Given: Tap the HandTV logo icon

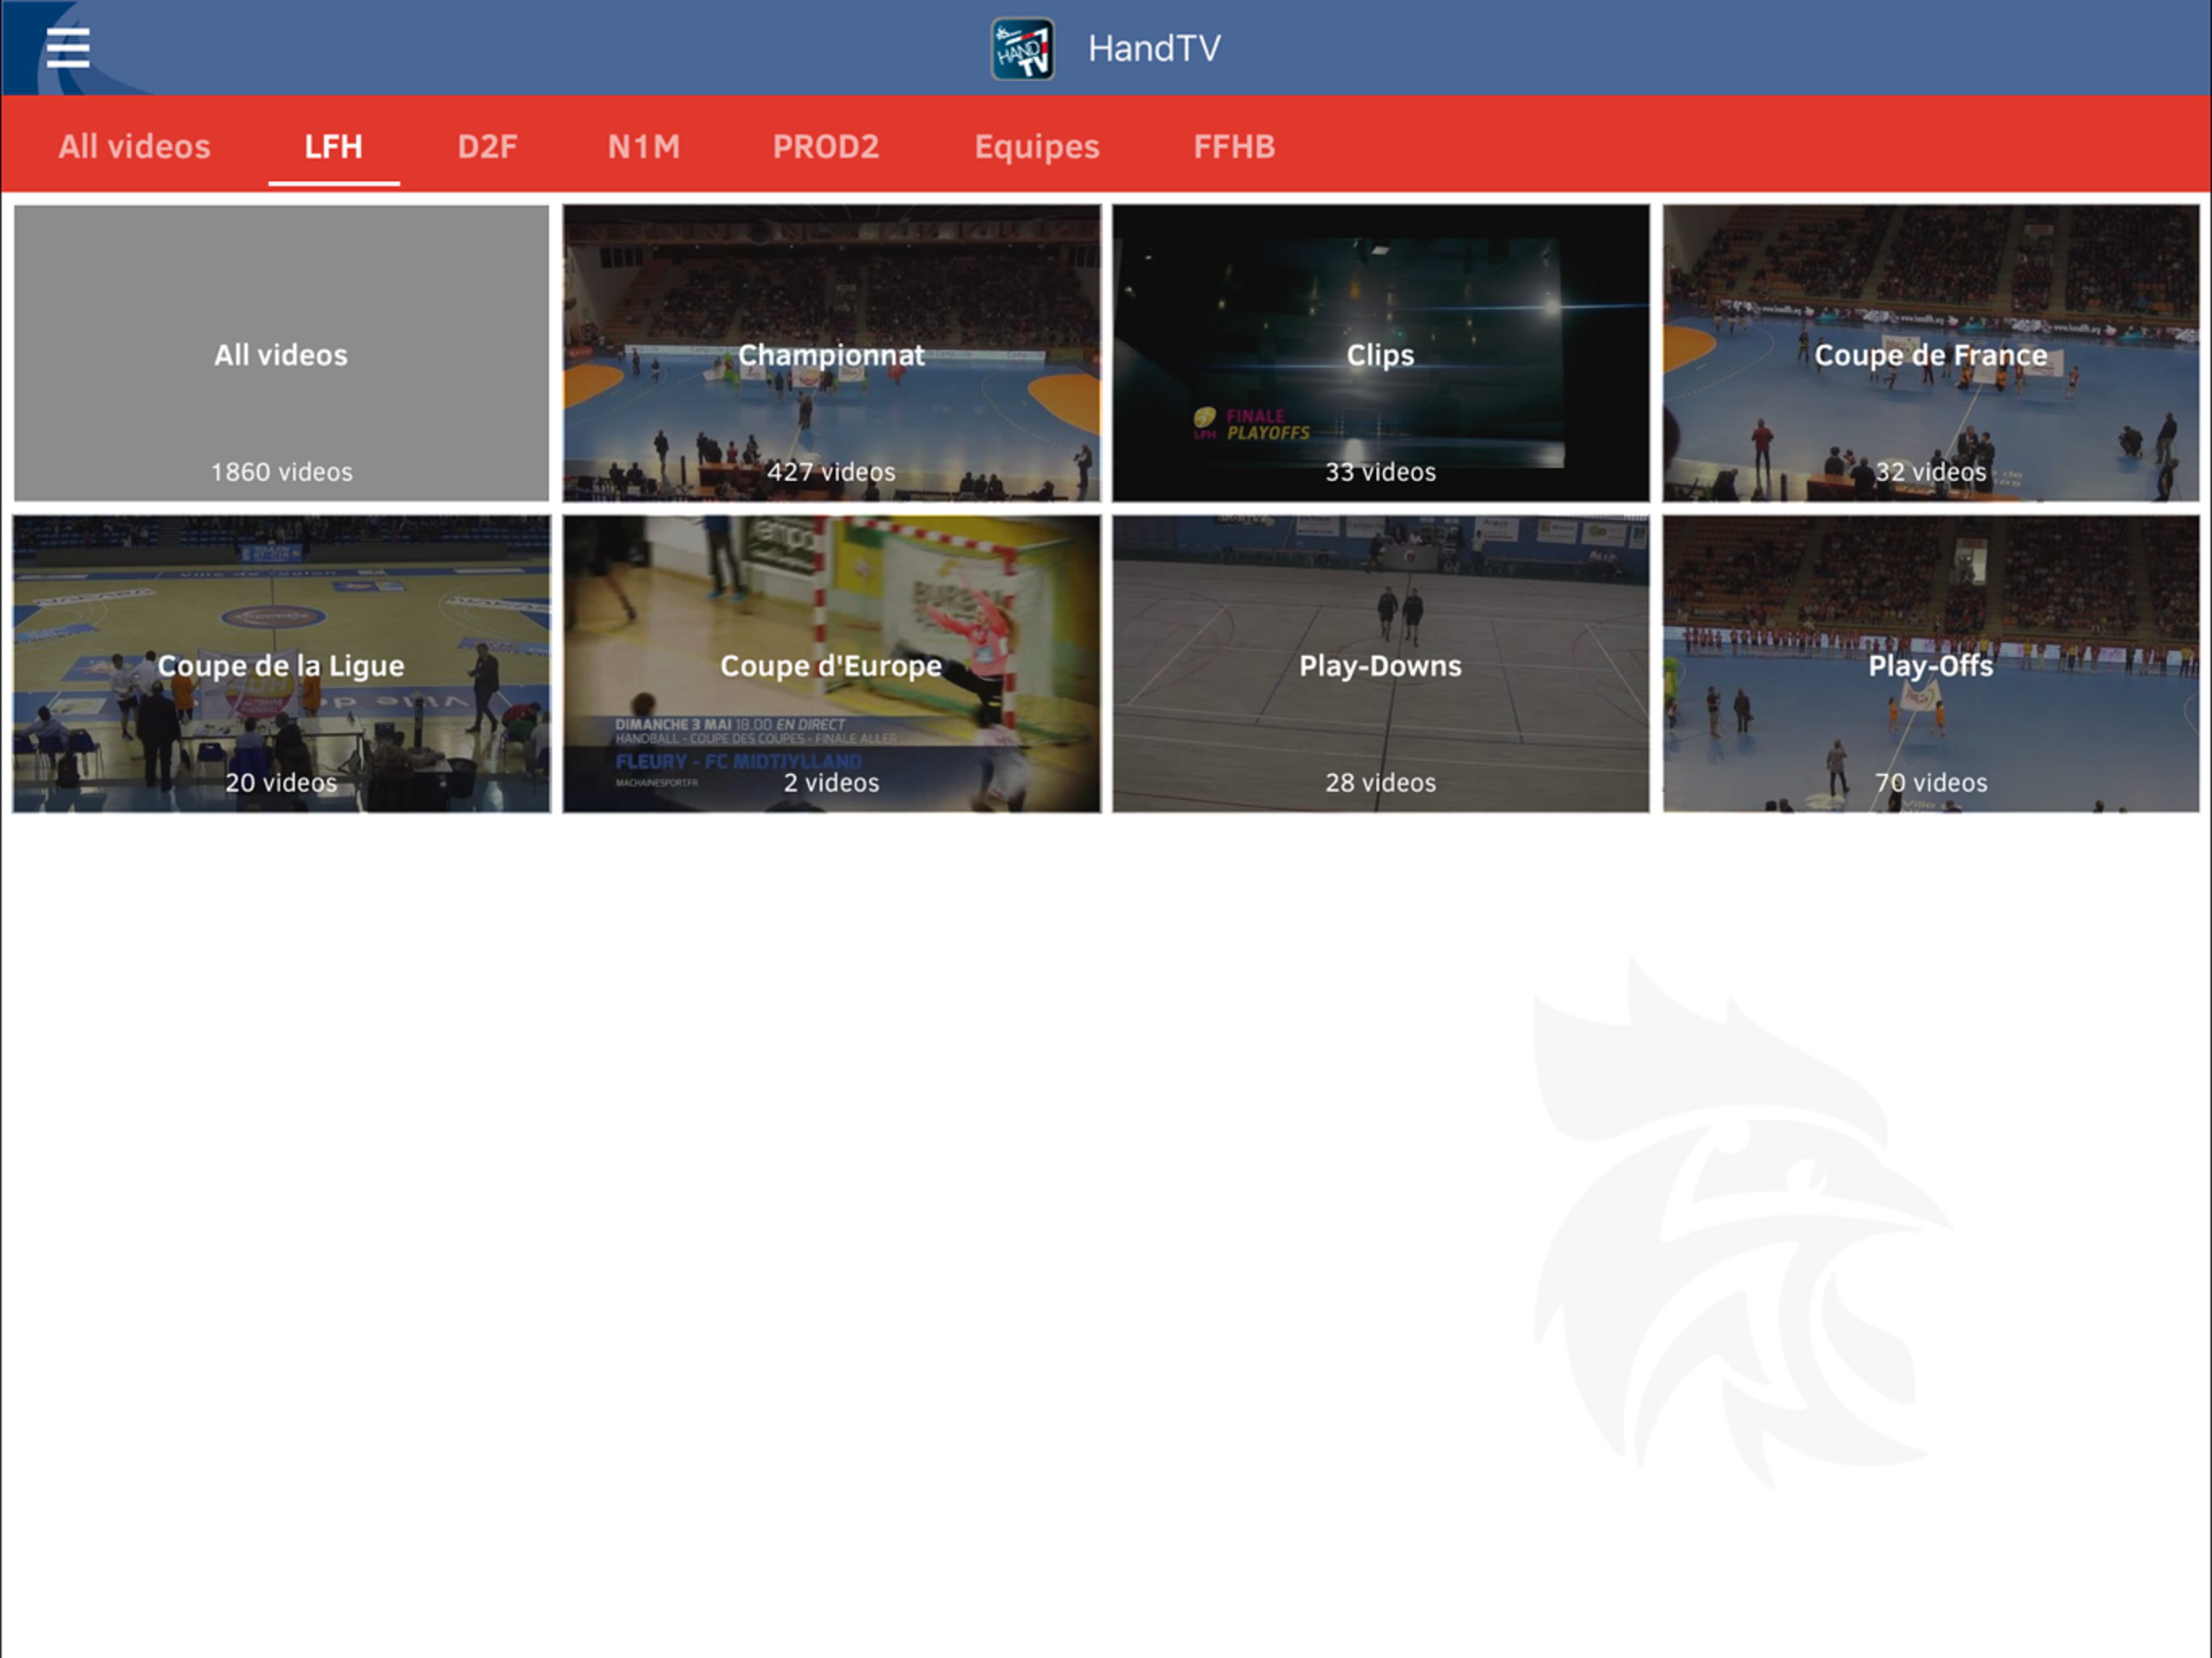Looking at the screenshot, I should tap(1021, 48).
